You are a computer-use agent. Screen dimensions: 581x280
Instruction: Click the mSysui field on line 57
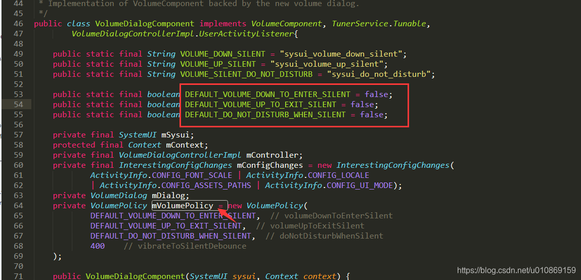coord(175,135)
